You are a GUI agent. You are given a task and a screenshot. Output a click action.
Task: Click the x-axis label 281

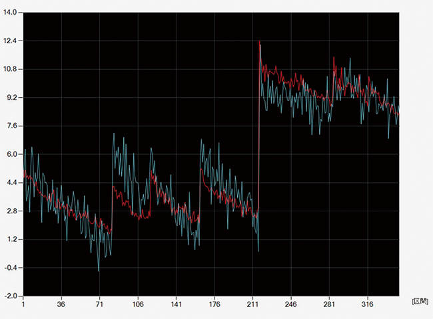[329, 304]
